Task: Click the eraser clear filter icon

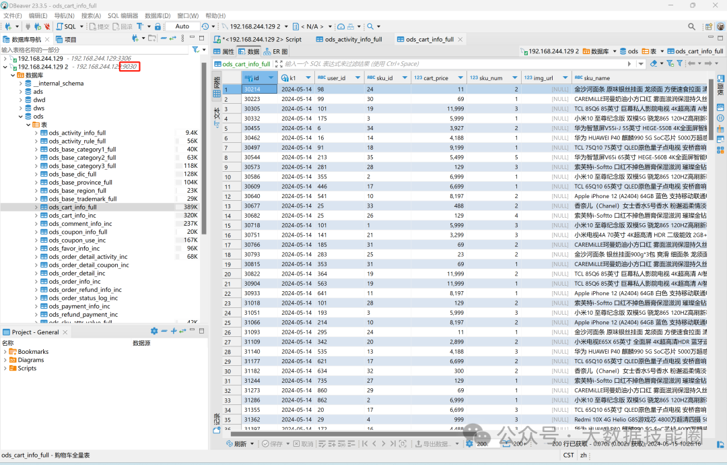Action: [x=653, y=63]
